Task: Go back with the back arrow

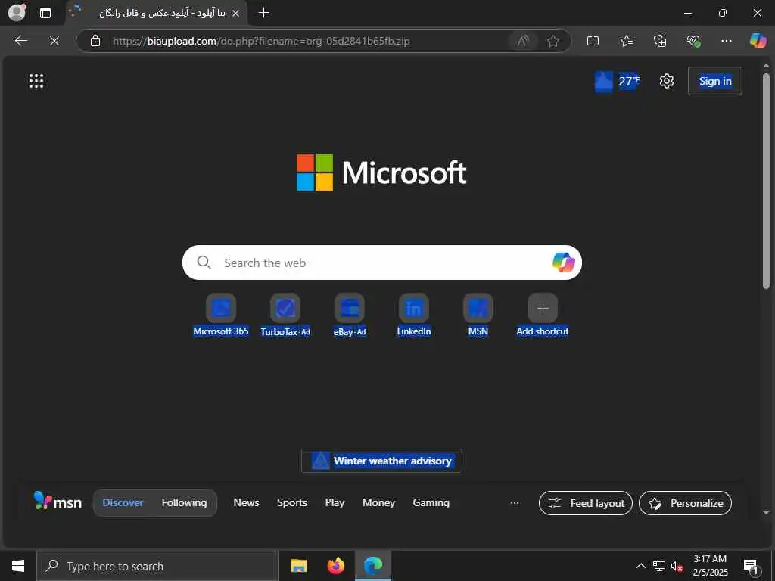Action: (x=20, y=41)
